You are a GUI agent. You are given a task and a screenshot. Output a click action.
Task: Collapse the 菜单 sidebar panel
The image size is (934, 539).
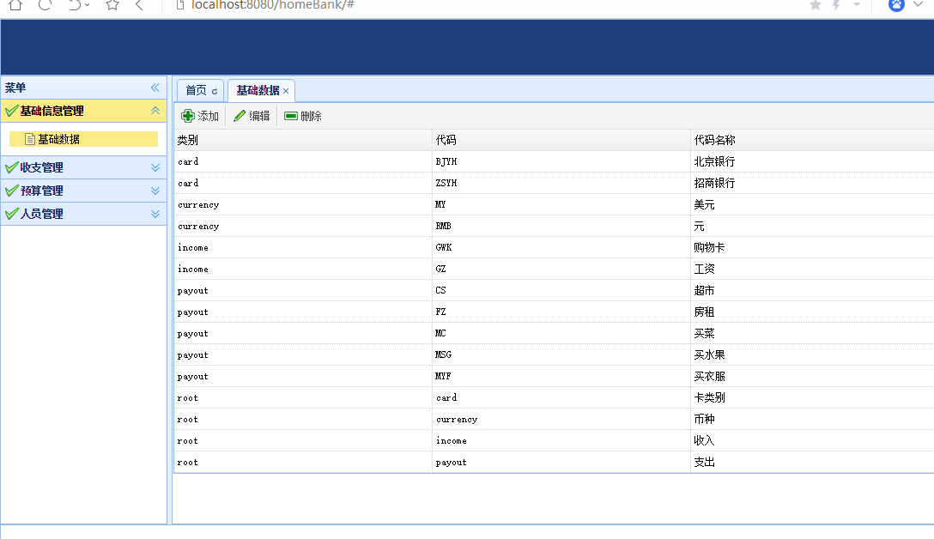tap(155, 88)
